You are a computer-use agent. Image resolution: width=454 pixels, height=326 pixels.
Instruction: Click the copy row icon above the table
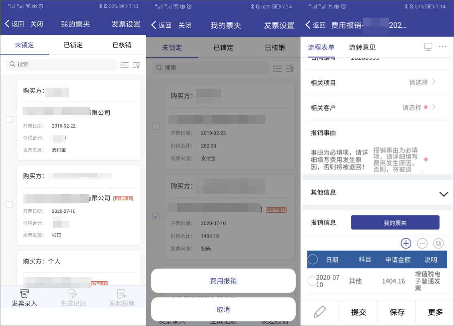[438, 243]
